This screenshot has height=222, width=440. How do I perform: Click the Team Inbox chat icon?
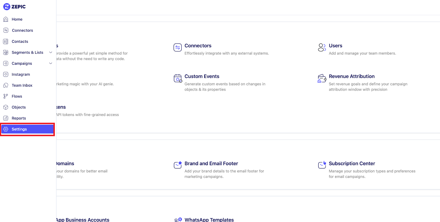(6, 86)
